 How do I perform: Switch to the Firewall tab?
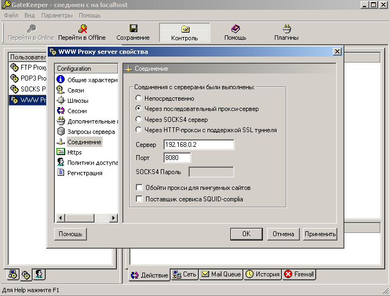299,275
